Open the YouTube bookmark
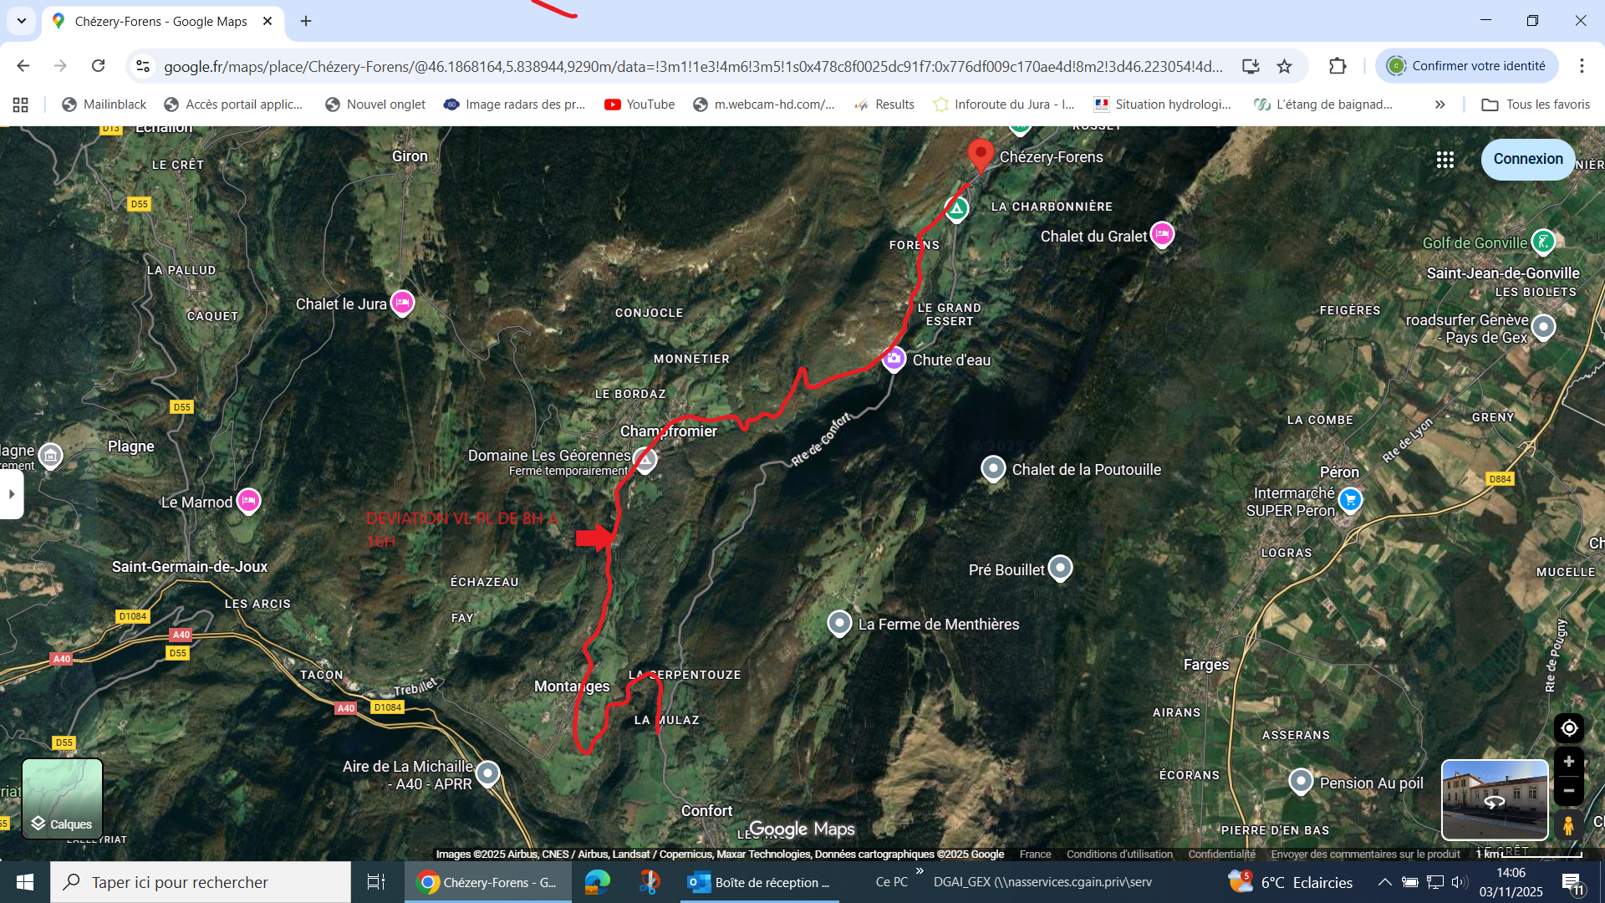 pos(639,105)
